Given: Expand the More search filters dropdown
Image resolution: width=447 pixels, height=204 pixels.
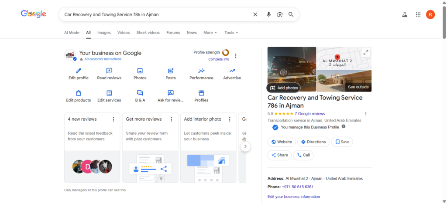Looking at the screenshot, I should point(210,33).
